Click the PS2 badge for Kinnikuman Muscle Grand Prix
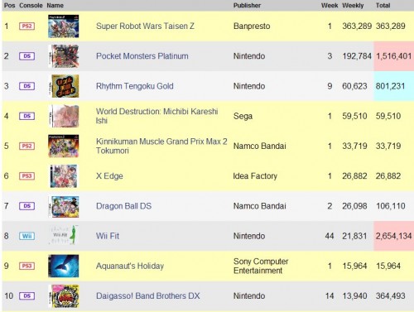This screenshot has width=414, height=312. 26,146
